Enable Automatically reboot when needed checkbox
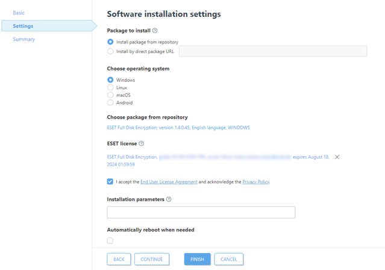This screenshot has width=385, height=270. (x=110, y=240)
